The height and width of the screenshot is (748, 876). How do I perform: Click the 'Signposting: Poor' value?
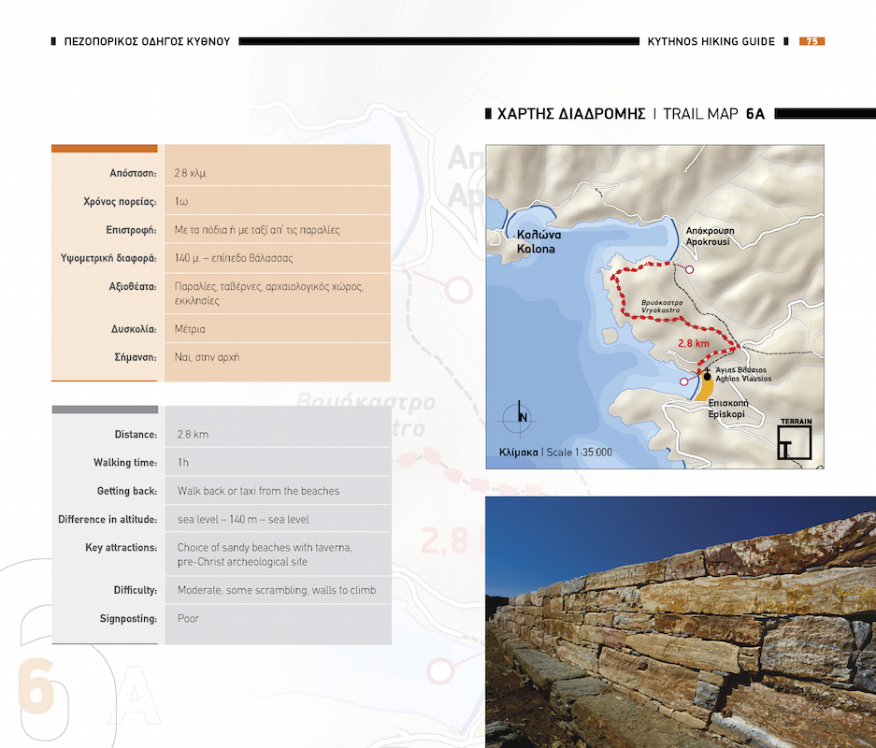188,618
